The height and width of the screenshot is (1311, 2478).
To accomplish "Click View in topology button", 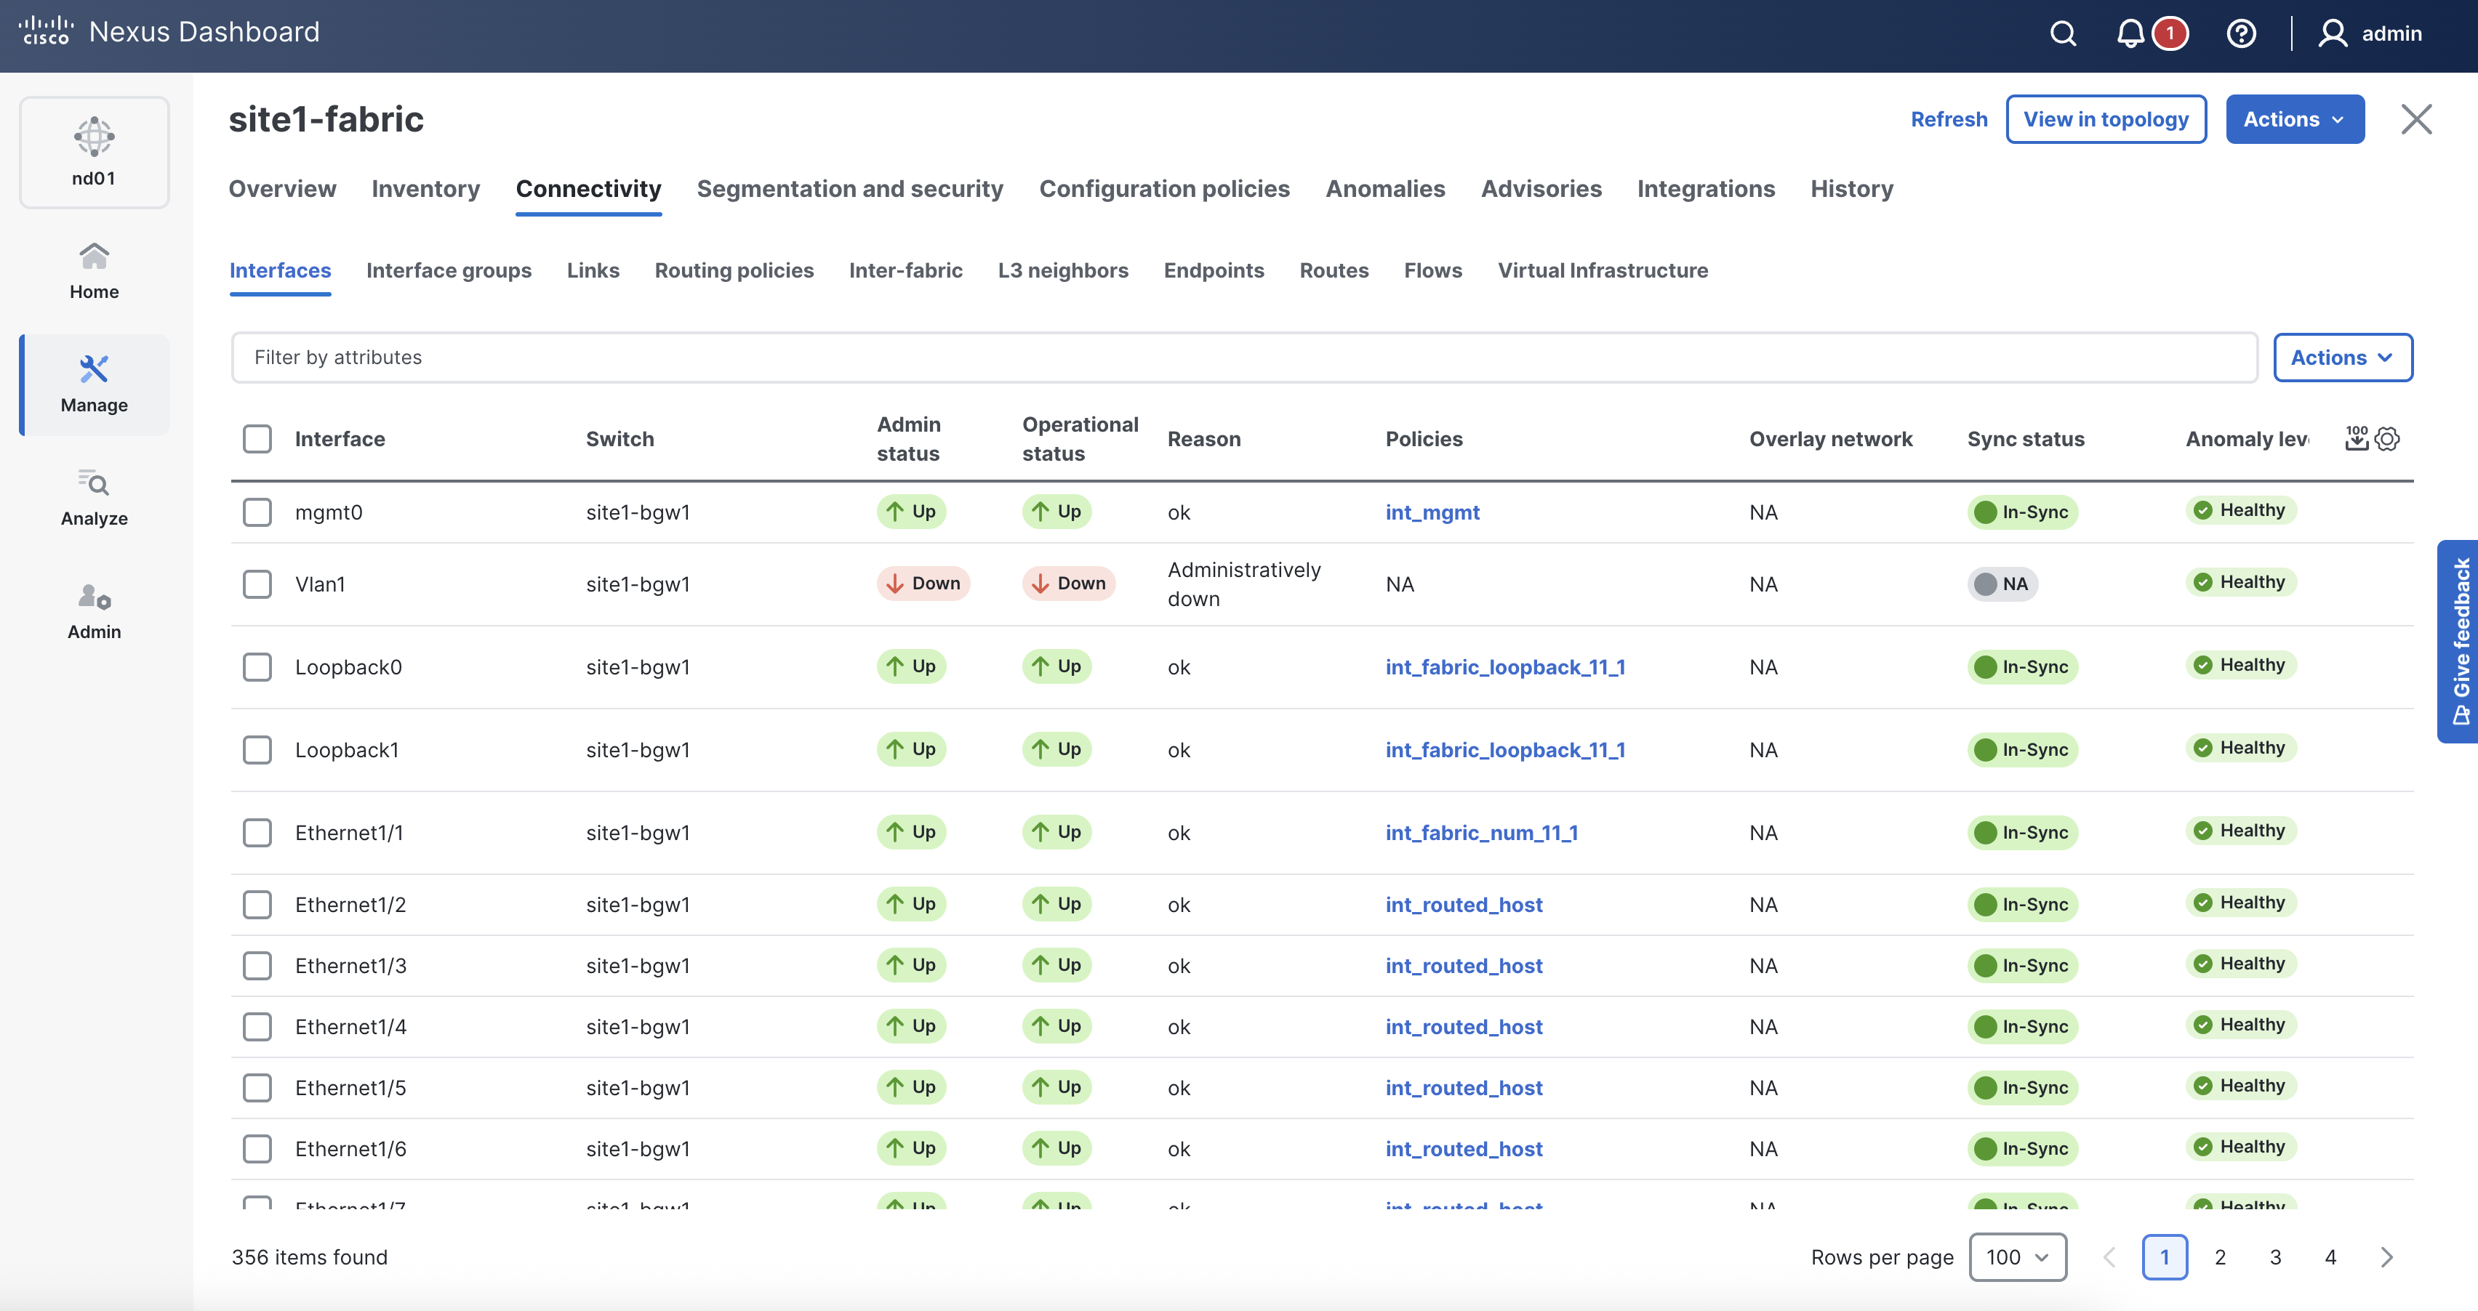I will tap(2105, 119).
